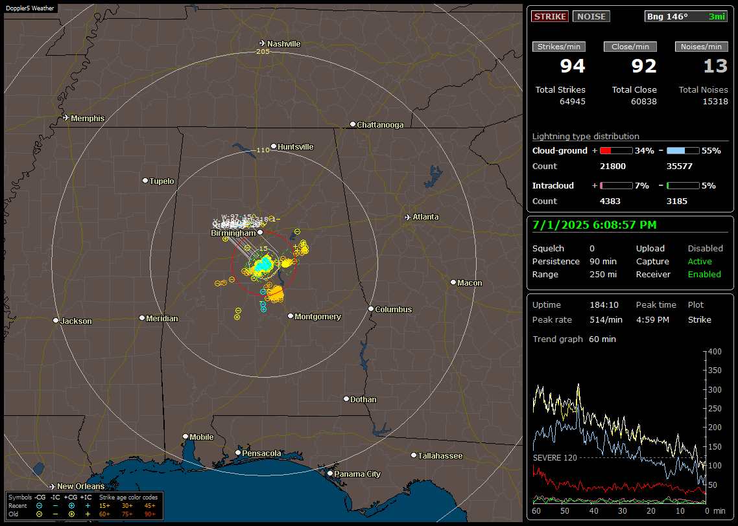The image size is (738, 526).
Task: Click the negative cloud-ground blue percentage bar
Action: 683,150
